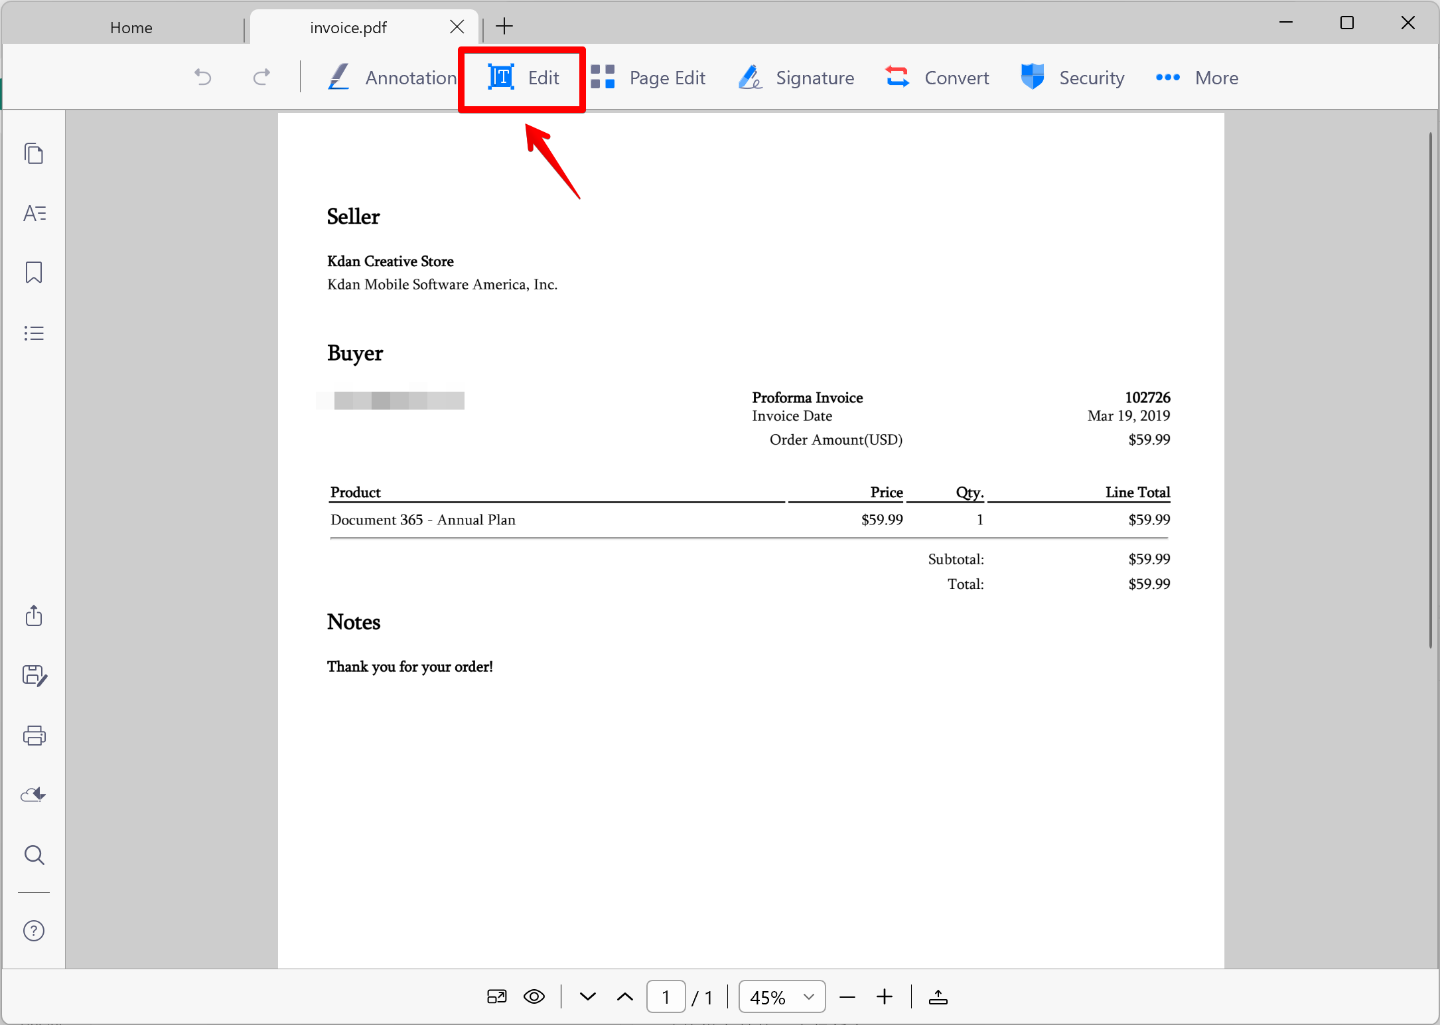Click the page number input field
The width and height of the screenshot is (1440, 1025).
click(x=666, y=996)
